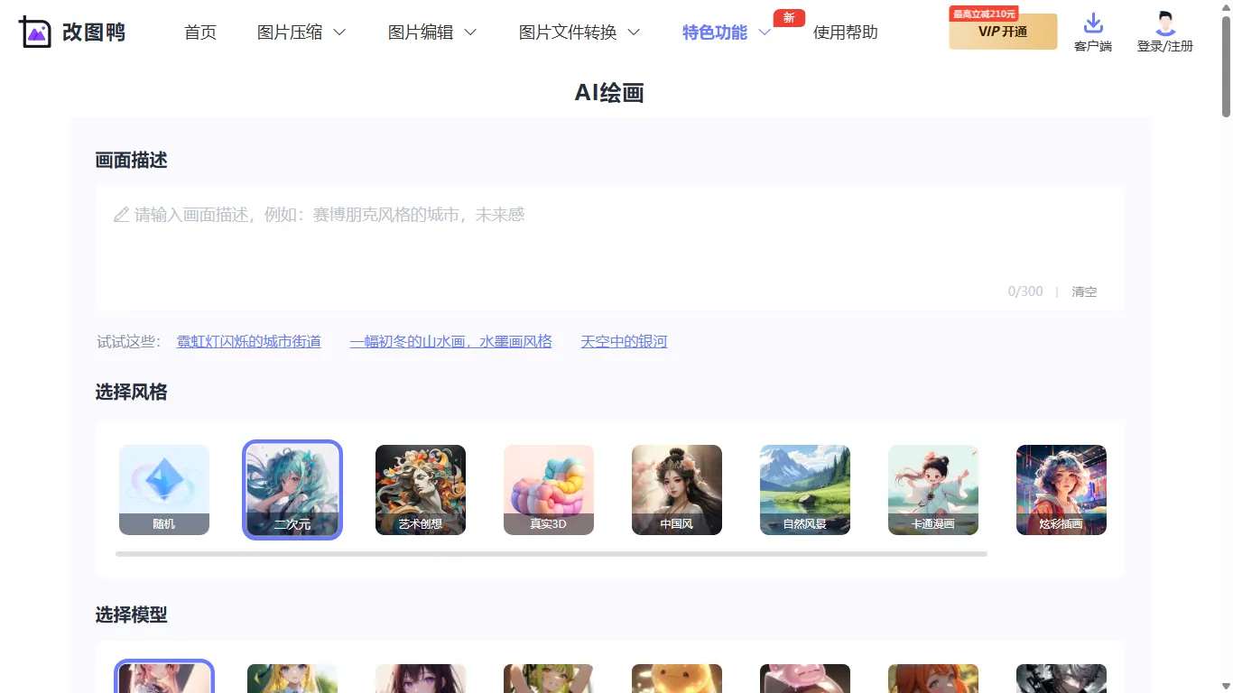The width and height of the screenshot is (1233, 693).
Task: Select the first model thumbnail under 选择模型
Action: click(164, 679)
